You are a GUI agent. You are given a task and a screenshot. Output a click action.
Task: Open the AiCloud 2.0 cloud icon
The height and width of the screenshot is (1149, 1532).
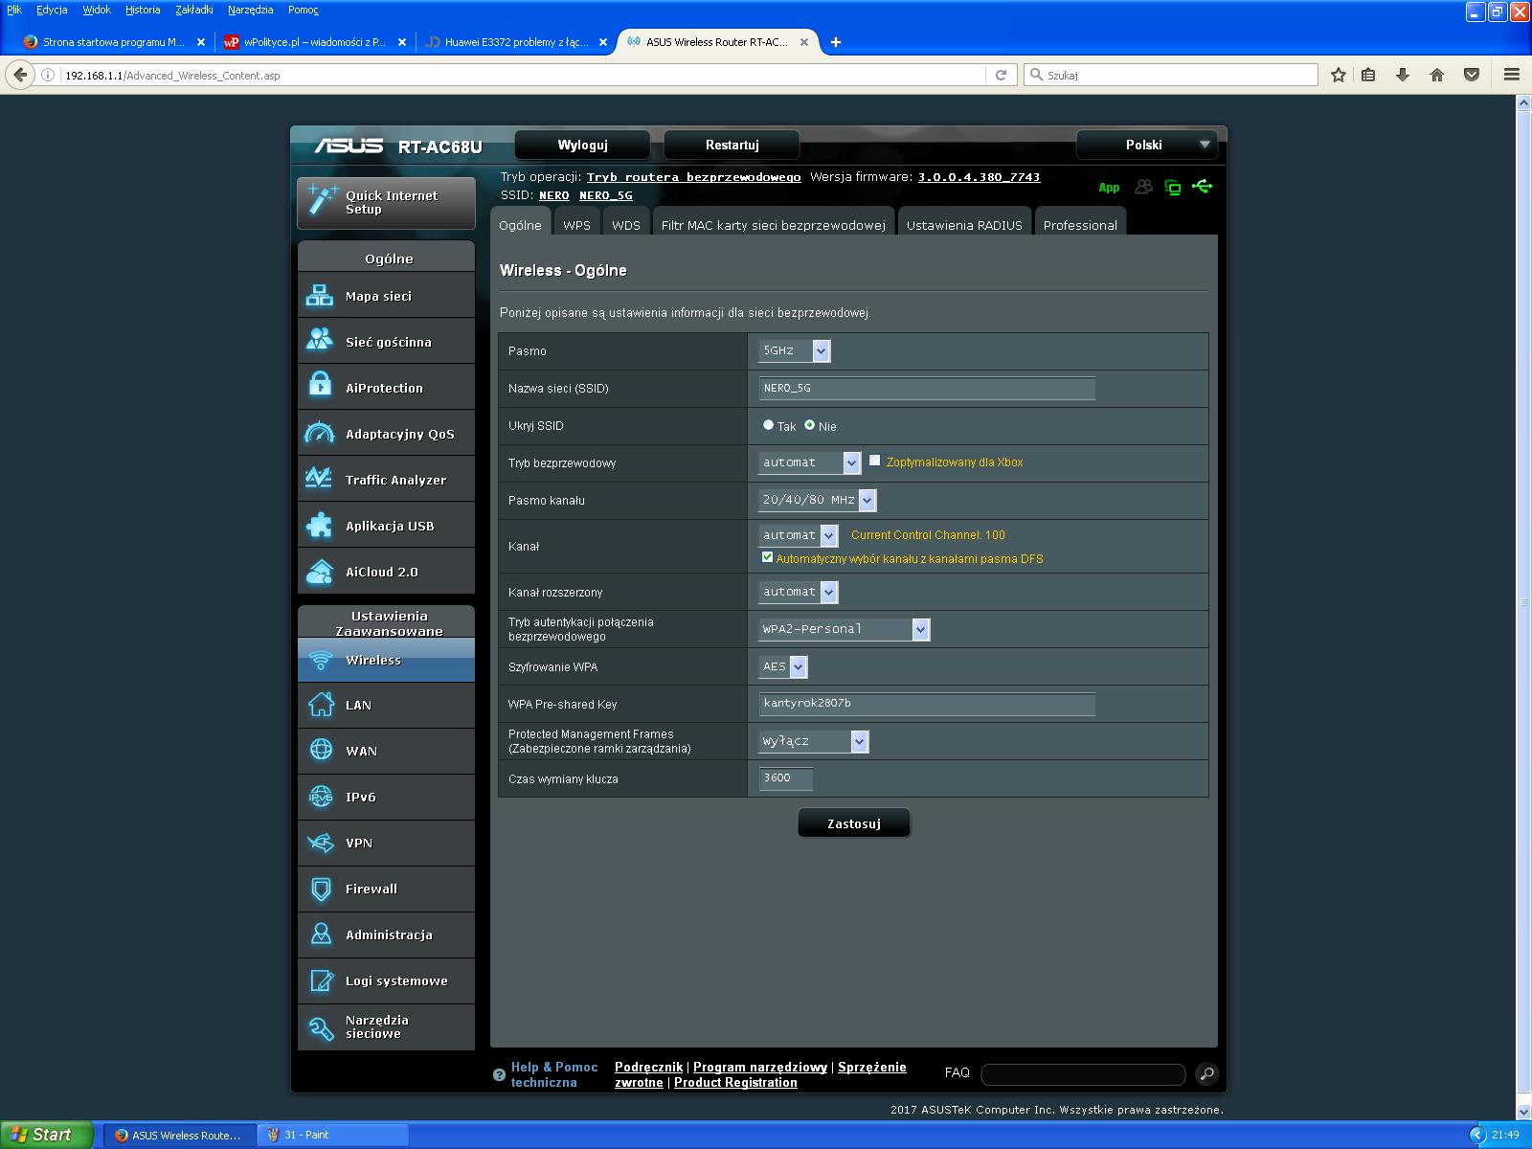[x=319, y=572]
